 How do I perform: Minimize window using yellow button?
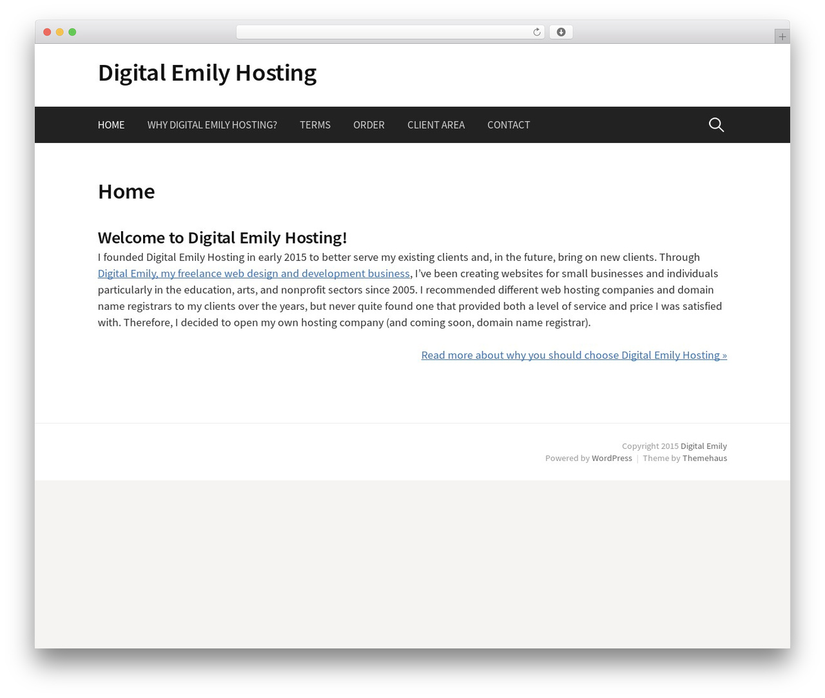click(x=60, y=32)
